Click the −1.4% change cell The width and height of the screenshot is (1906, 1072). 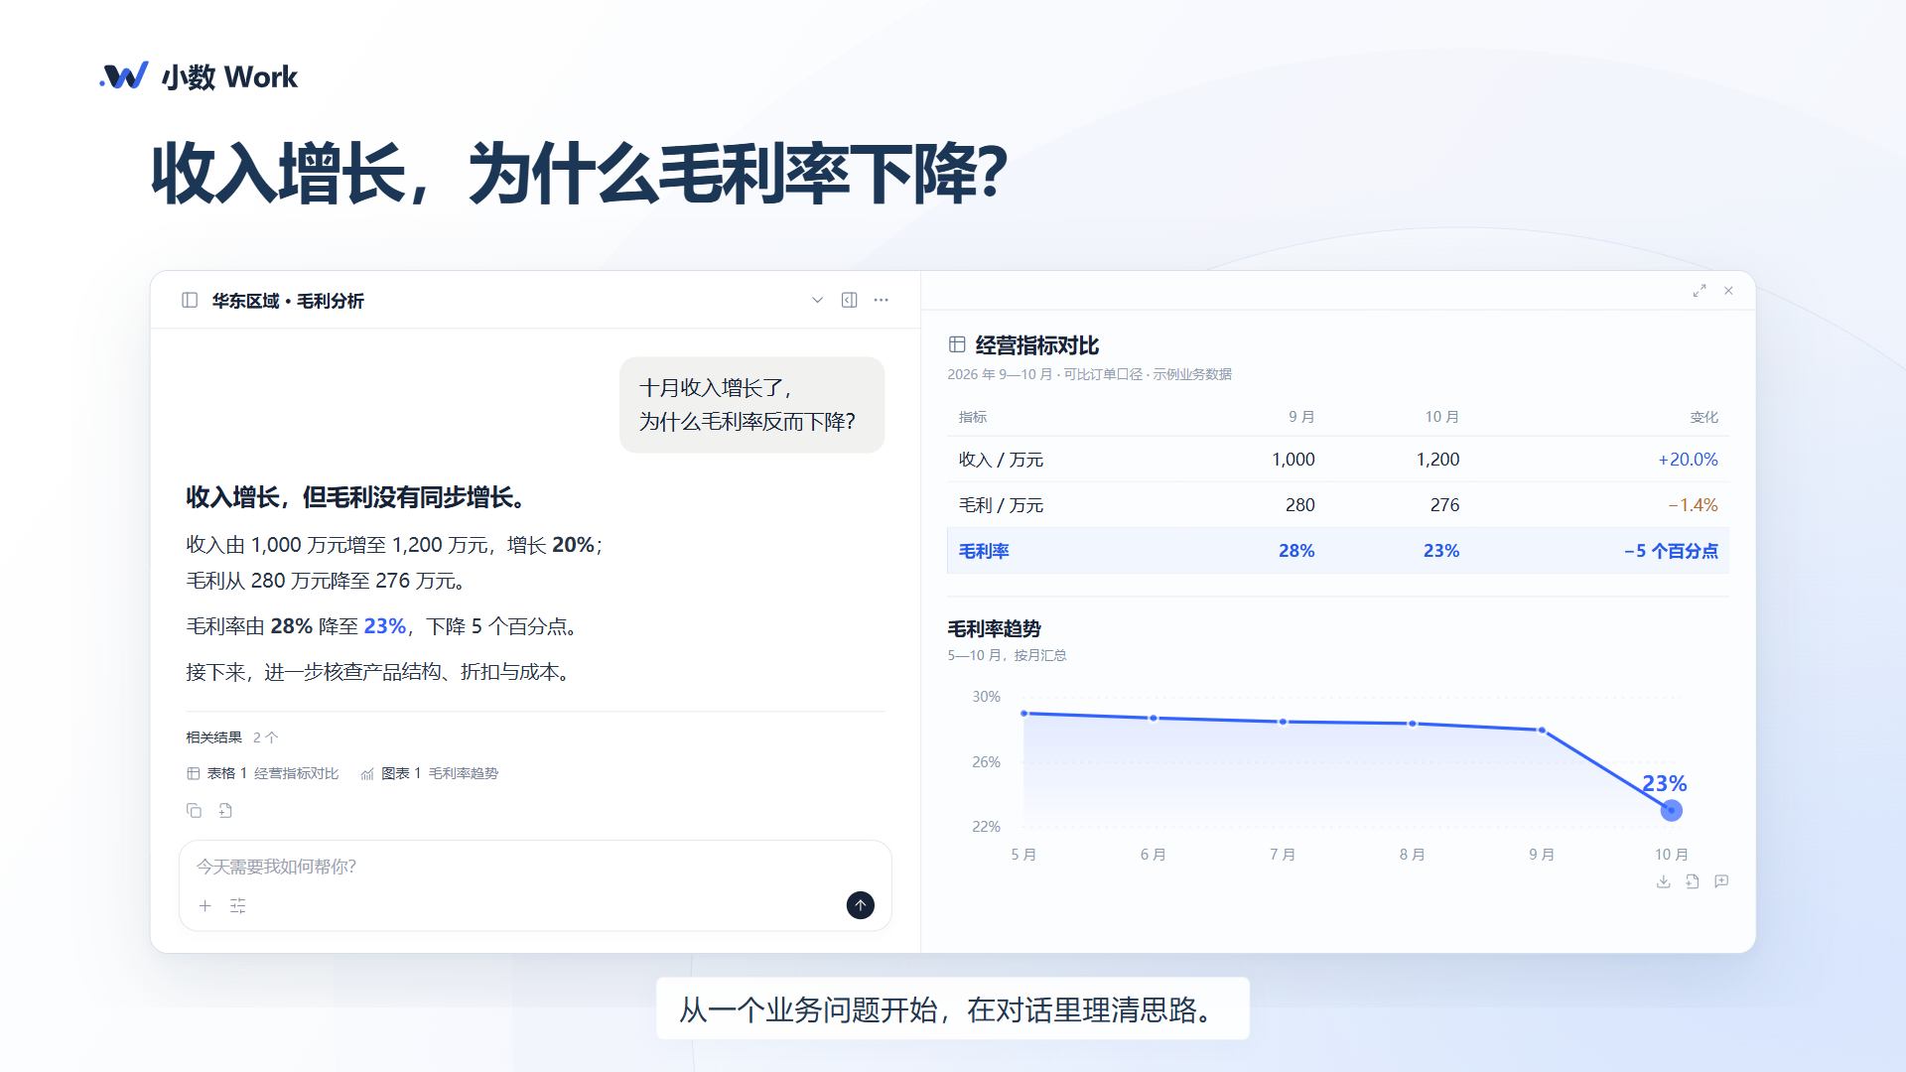(1693, 505)
